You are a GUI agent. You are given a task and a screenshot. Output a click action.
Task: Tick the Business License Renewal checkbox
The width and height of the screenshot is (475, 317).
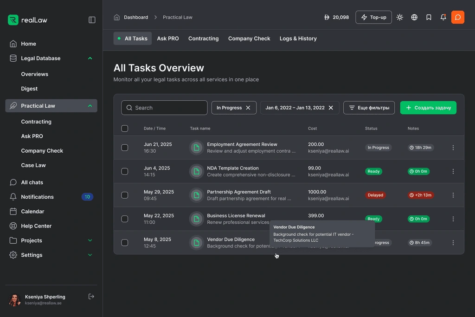125,219
